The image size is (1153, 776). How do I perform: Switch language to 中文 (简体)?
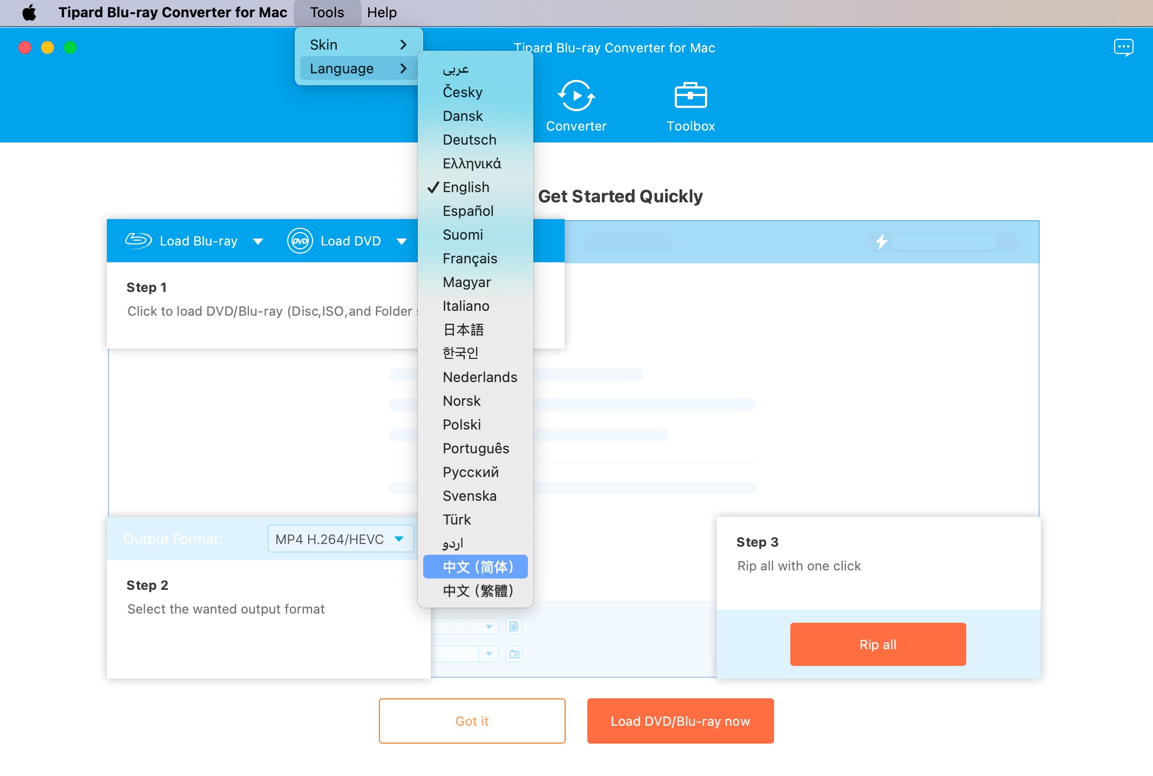point(477,567)
